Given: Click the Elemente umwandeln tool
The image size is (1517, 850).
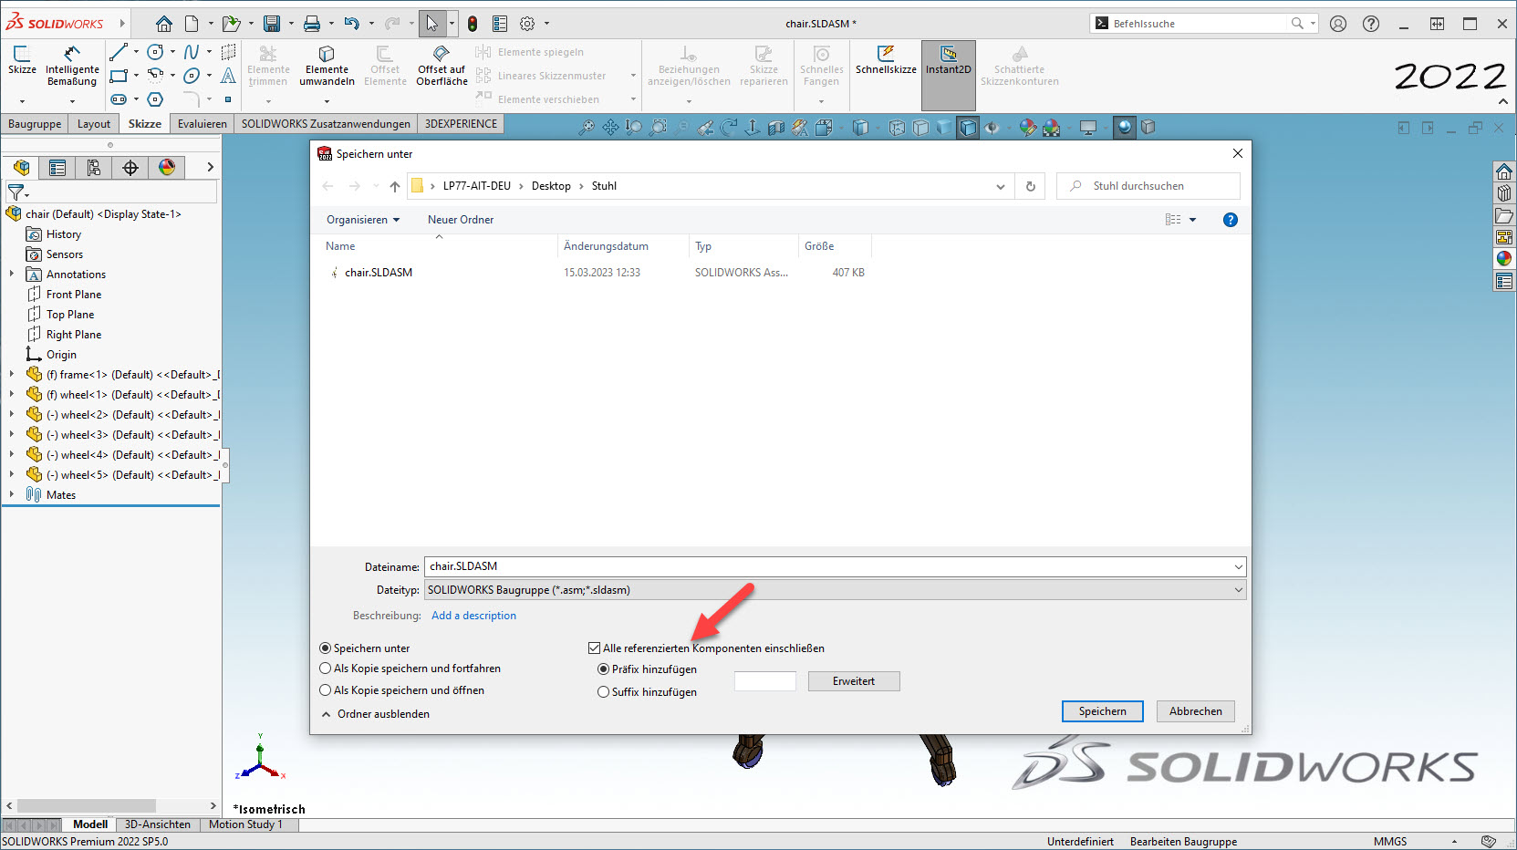Looking at the screenshot, I should [x=327, y=66].
